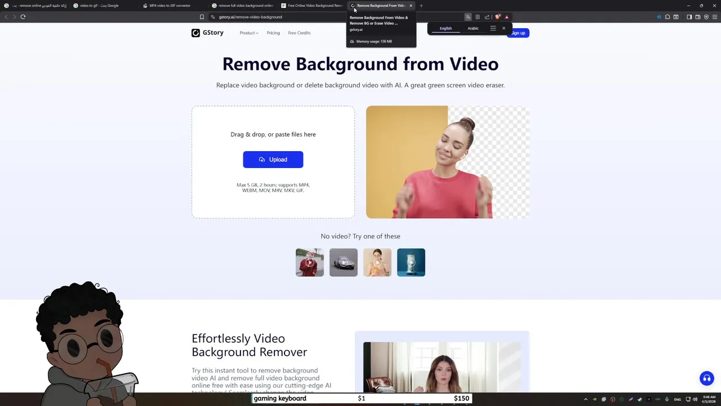Open a new browser tab
Viewport: 721px width, 406px height.
coord(421,6)
